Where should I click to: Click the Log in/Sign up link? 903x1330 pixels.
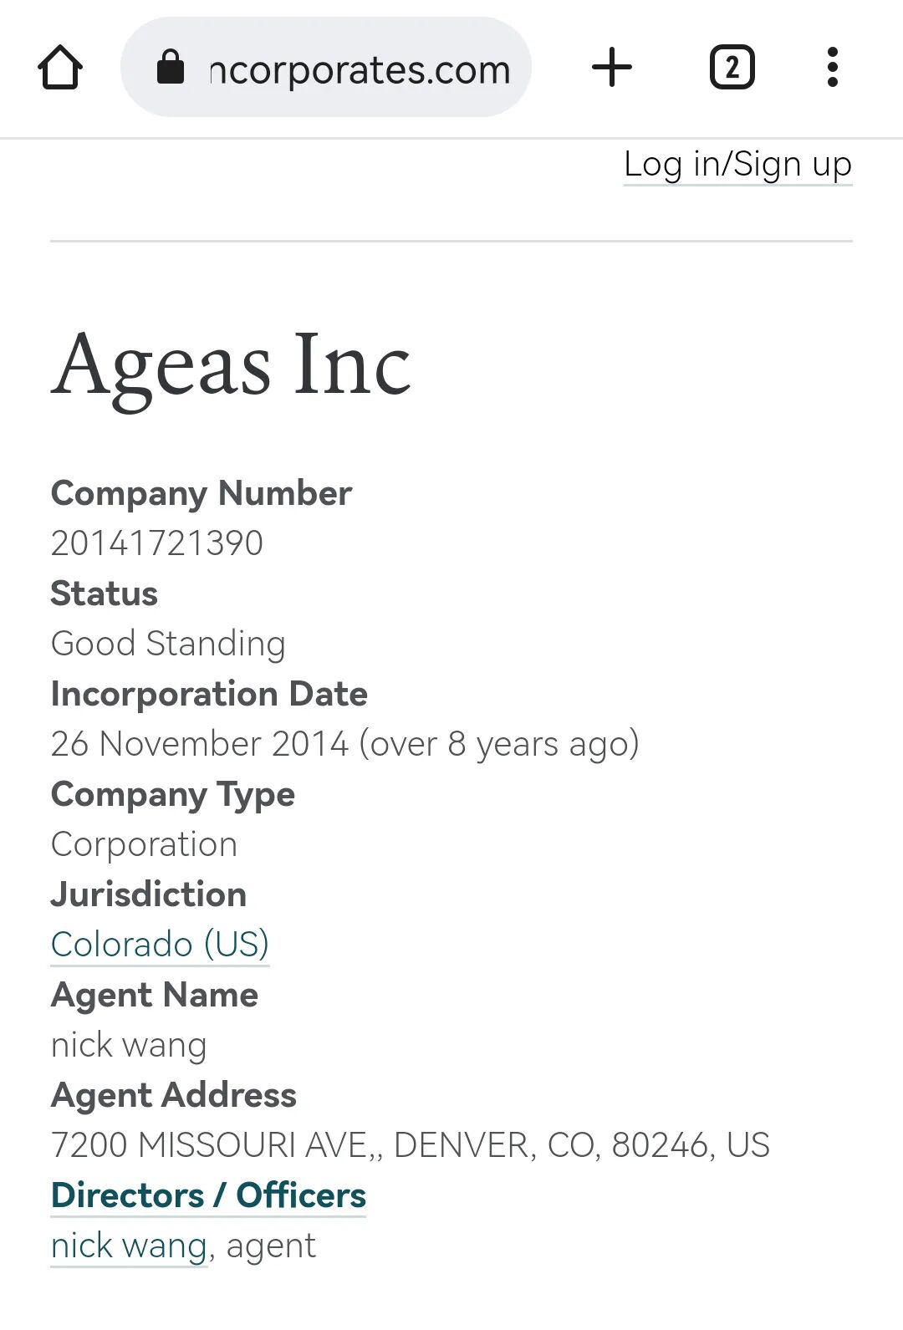click(737, 164)
